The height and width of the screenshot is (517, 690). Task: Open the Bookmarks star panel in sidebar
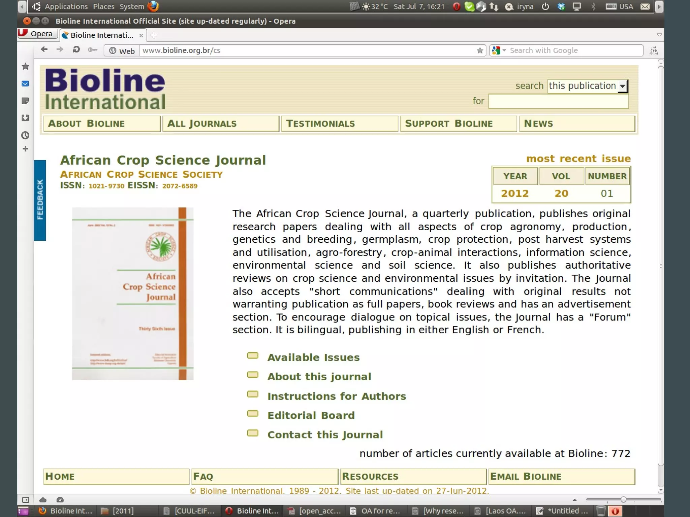(25, 67)
